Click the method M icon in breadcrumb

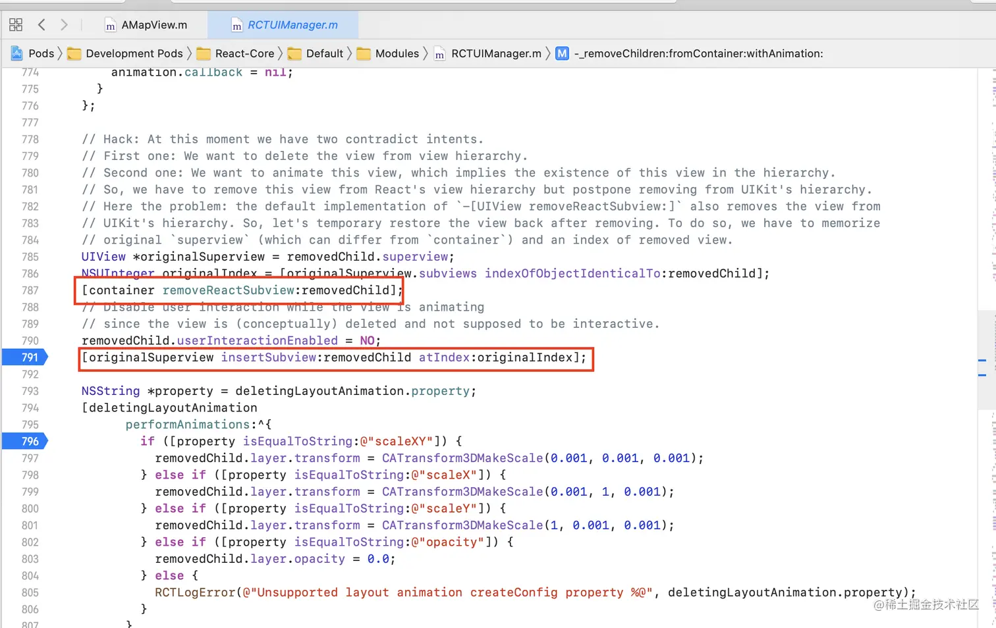562,53
